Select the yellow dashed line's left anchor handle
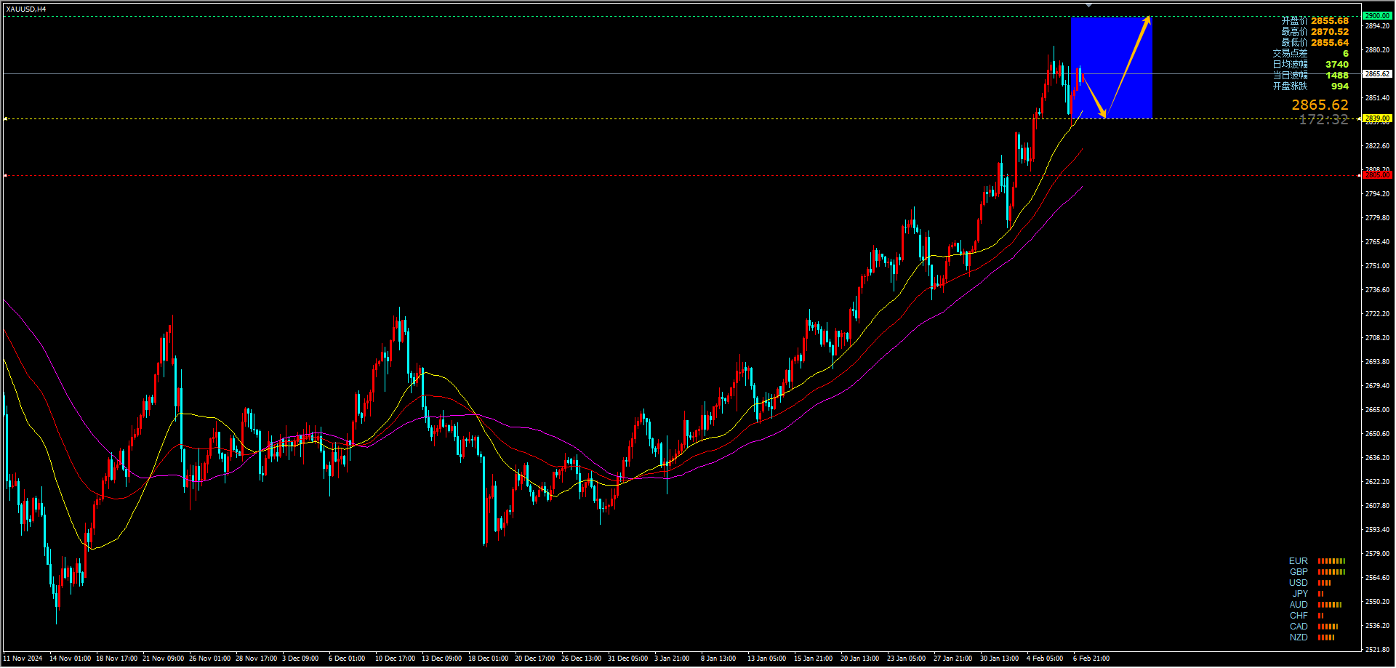 6,118
